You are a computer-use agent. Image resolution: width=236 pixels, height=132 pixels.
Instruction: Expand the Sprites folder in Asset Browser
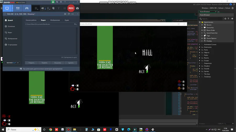(x=200, y=71)
